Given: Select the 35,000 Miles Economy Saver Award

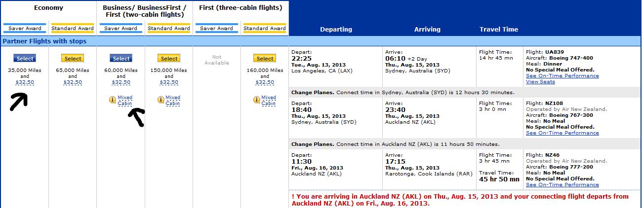Looking at the screenshot, I should [25, 59].
